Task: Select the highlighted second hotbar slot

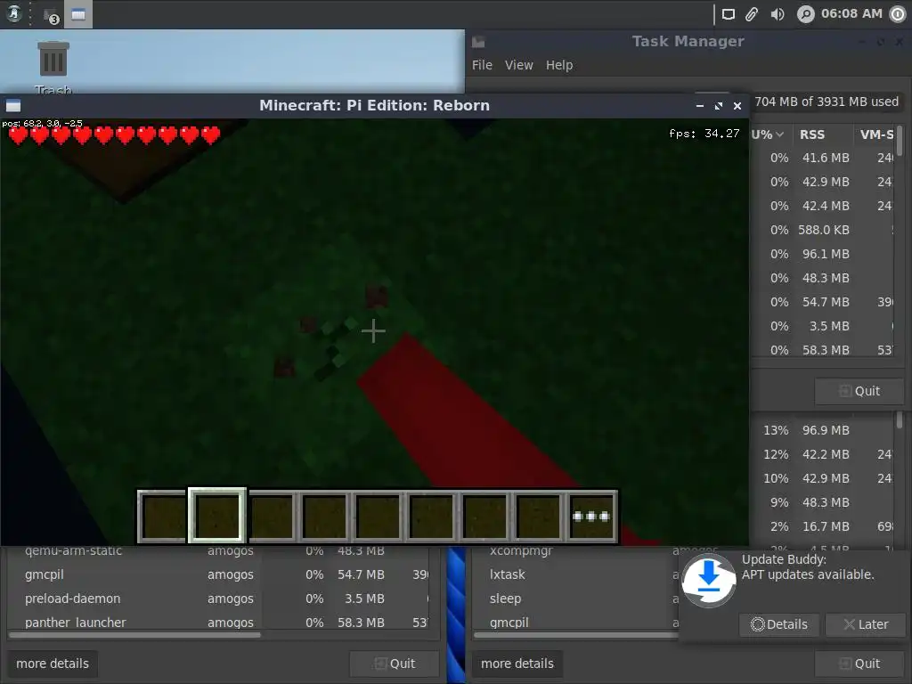Action: point(217,516)
